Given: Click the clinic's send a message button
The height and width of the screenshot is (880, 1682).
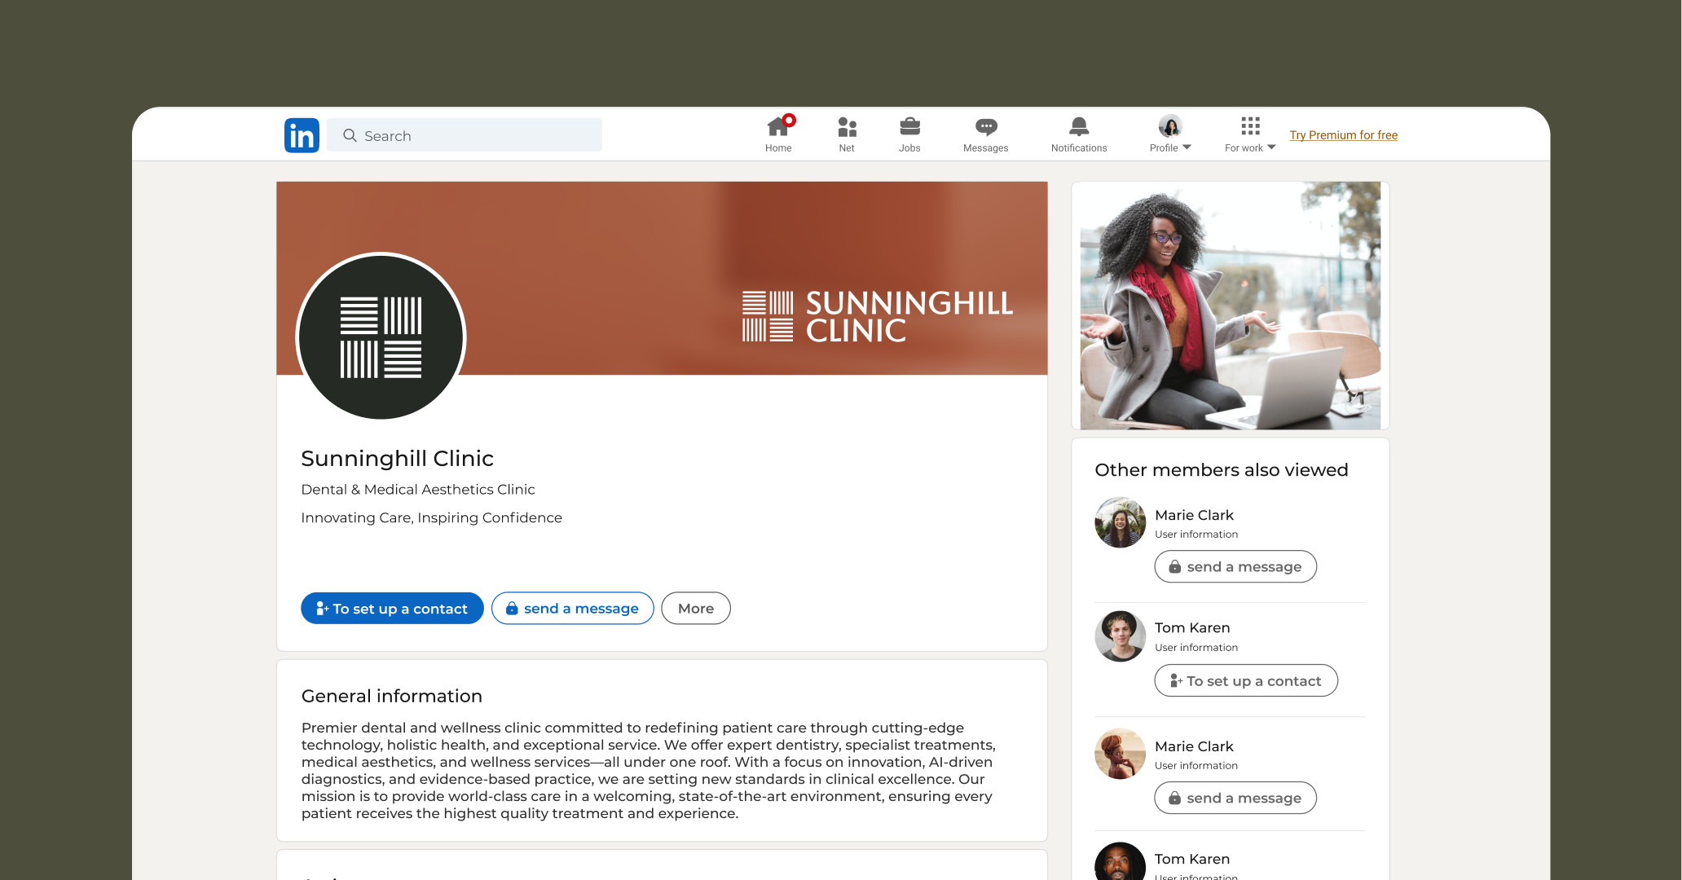Looking at the screenshot, I should (572, 609).
